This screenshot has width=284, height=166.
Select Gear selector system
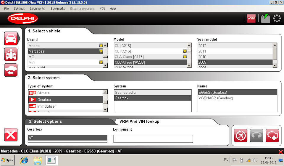pos(153,92)
